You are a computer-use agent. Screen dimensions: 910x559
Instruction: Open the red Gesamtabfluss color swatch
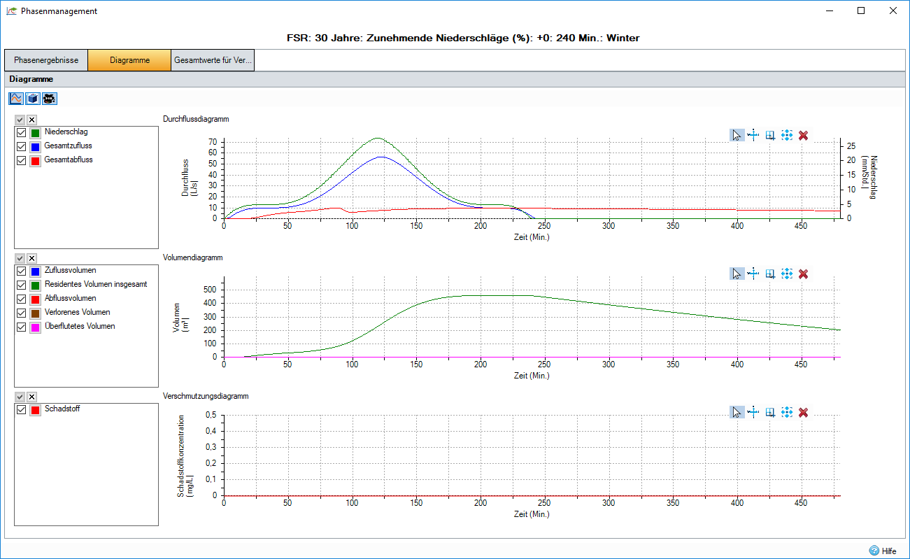point(35,160)
